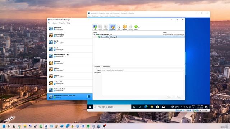This screenshot has width=230, height=129.
Task: Open Mail app from the VM taskbar
Action: 164,107
